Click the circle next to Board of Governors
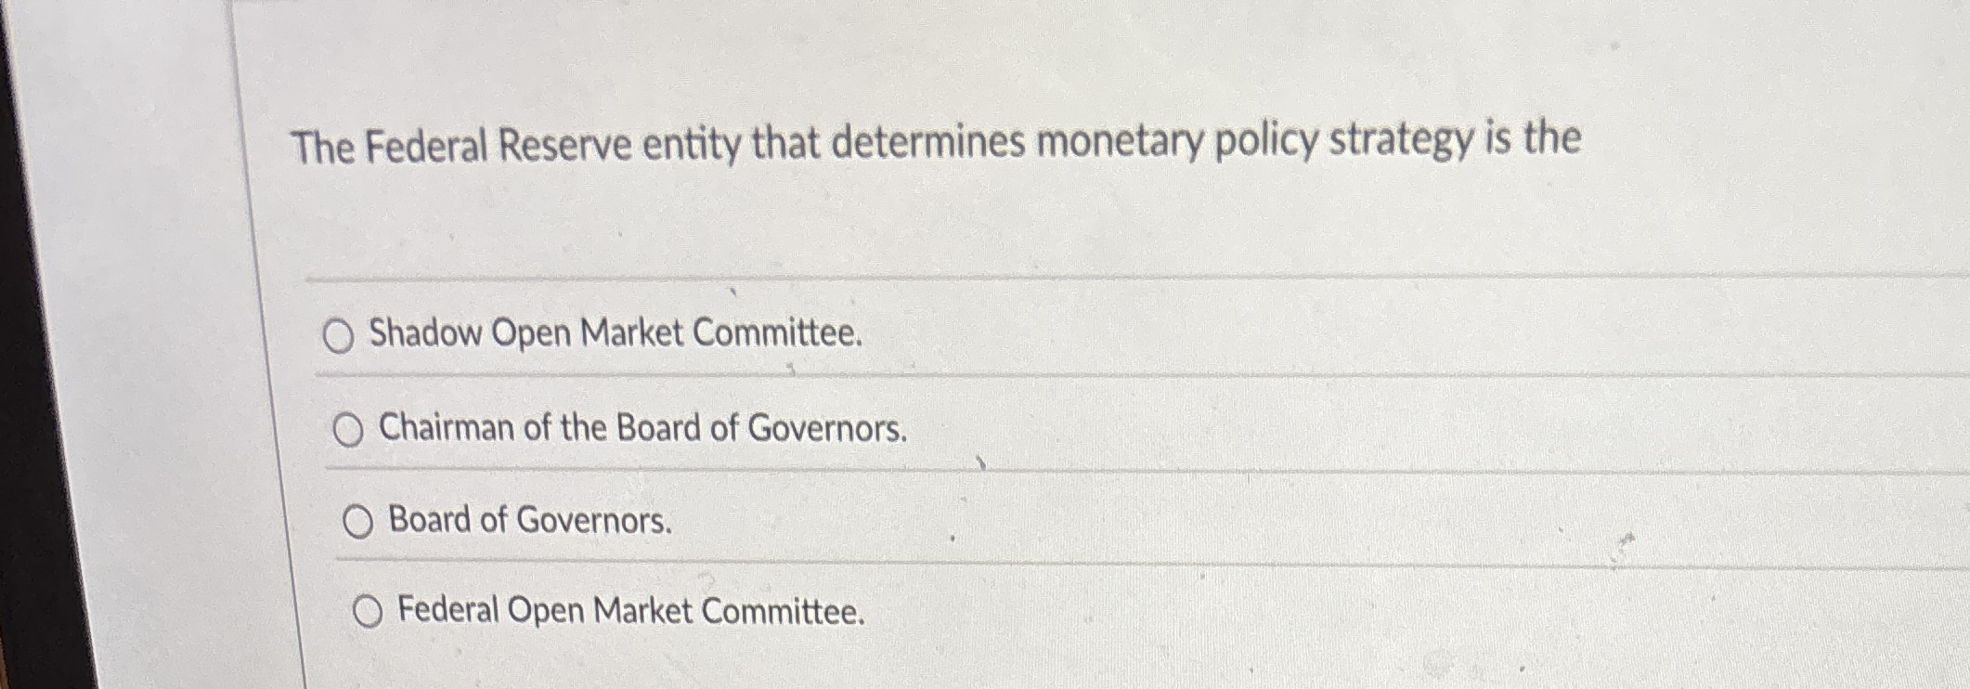The image size is (1970, 689). point(360,522)
